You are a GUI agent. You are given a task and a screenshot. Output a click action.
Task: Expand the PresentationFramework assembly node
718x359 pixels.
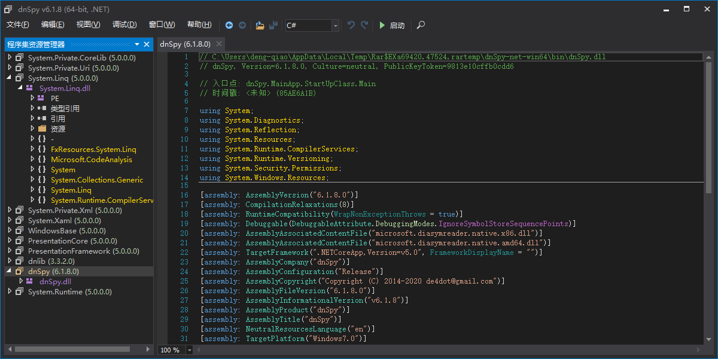point(10,251)
